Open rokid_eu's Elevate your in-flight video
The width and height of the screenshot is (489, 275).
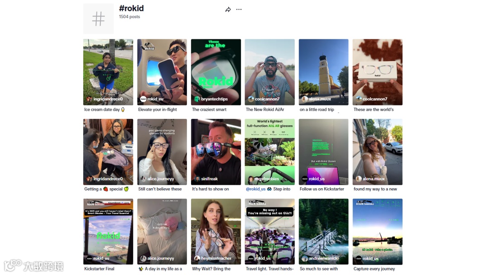pos(162,72)
